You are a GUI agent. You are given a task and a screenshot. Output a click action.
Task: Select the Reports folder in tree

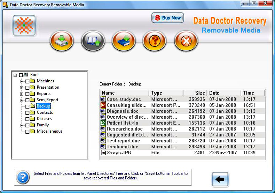[44, 94]
